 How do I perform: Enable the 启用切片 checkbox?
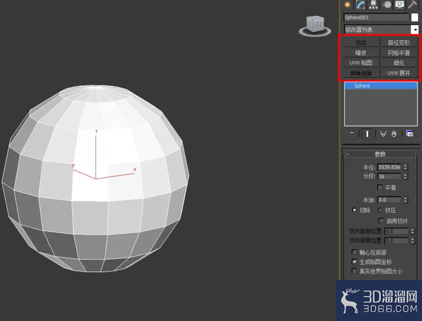[x=381, y=221]
